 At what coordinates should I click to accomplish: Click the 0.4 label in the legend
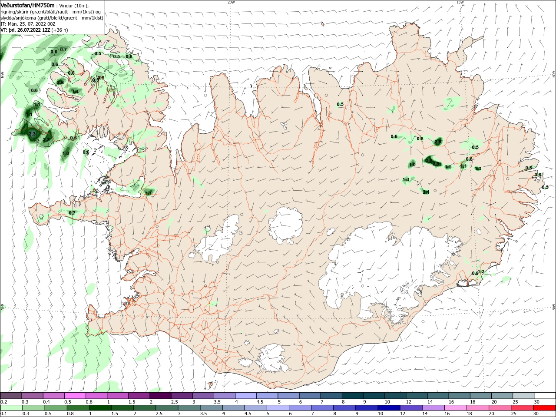(46, 402)
